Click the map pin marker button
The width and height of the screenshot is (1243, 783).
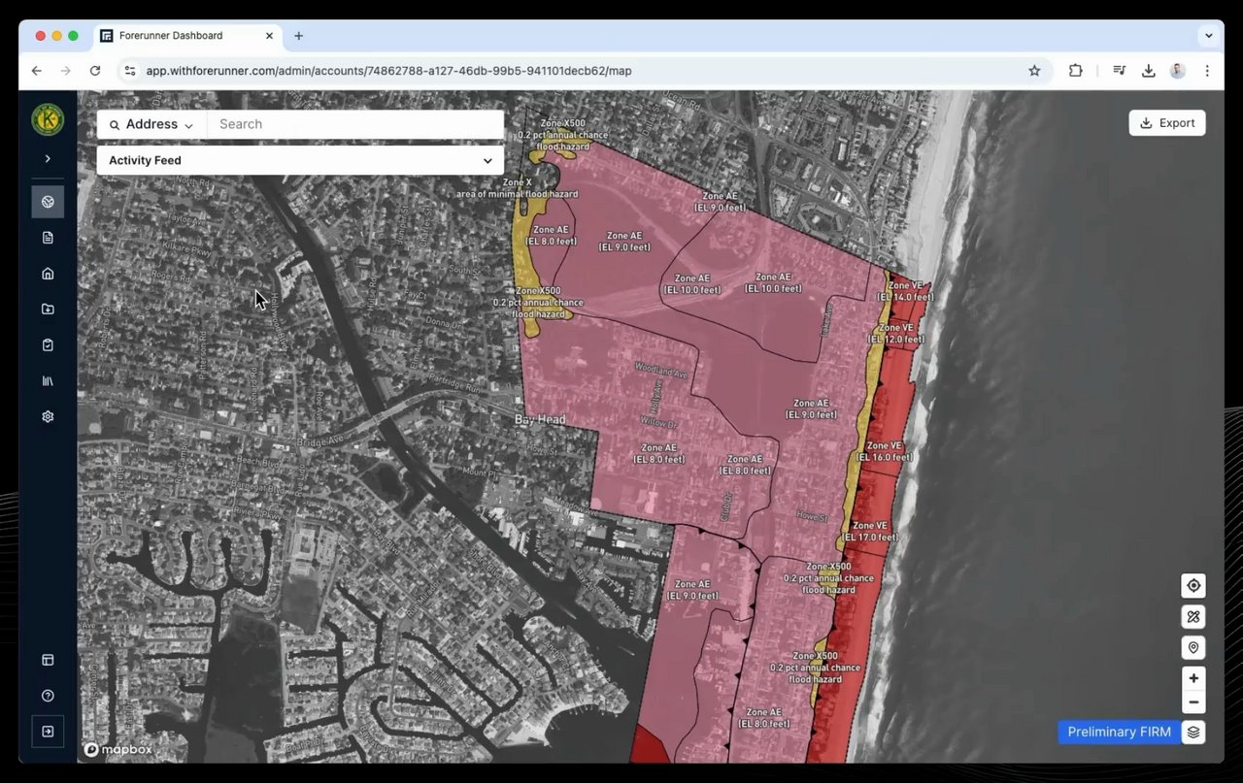tap(1193, 648)
